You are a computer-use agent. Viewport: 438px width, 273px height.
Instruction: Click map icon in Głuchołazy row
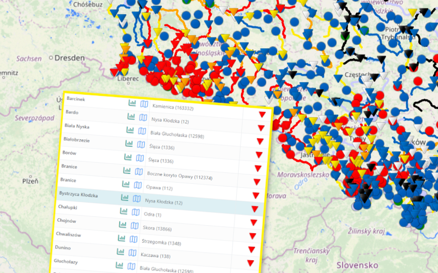[x=131, y=266]
